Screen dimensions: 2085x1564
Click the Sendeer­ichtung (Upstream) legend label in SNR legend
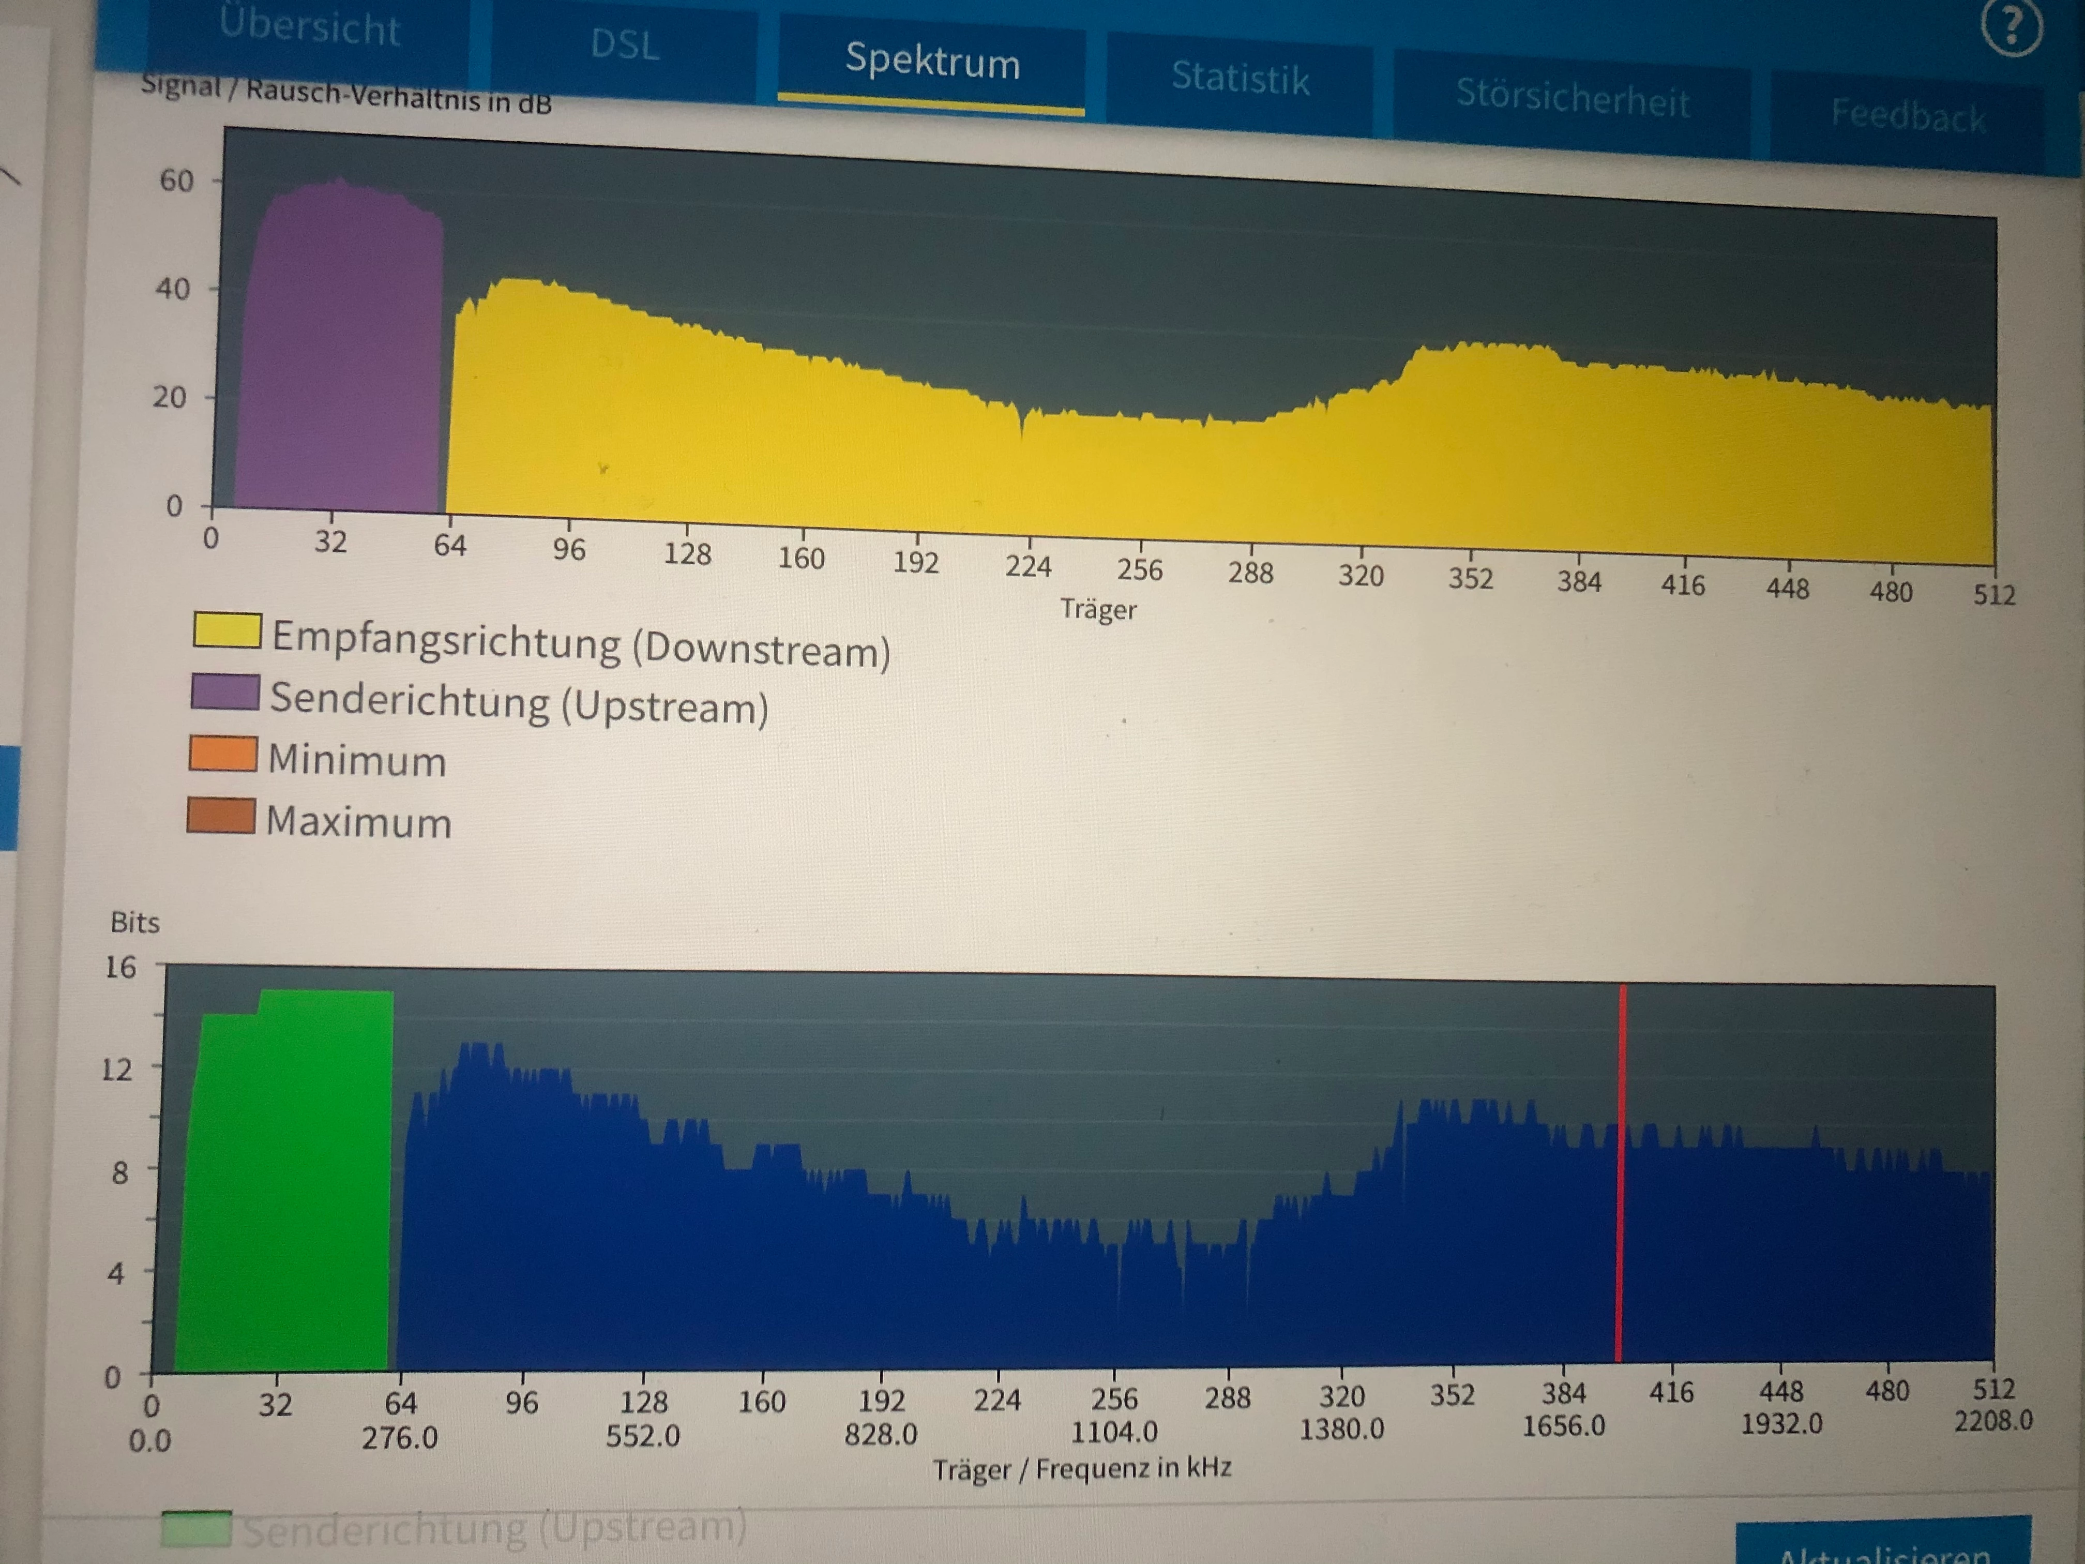coord(519,704)
